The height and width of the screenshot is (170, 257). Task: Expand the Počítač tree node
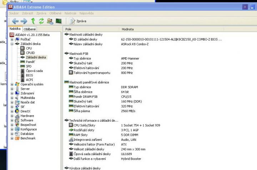pyautogui.click(x=12, y=39)
